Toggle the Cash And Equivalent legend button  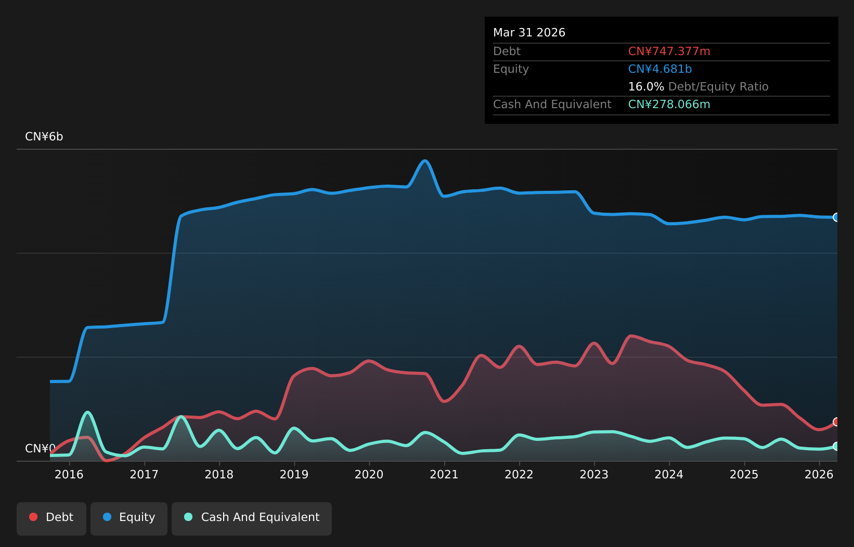[x=252, y=518]
